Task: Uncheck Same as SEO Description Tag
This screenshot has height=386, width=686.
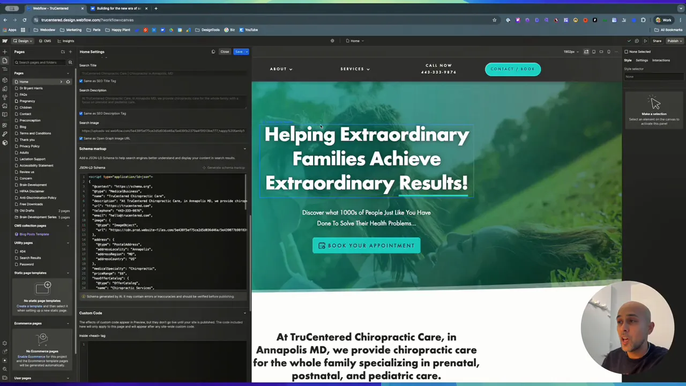Action: (81, 113)
